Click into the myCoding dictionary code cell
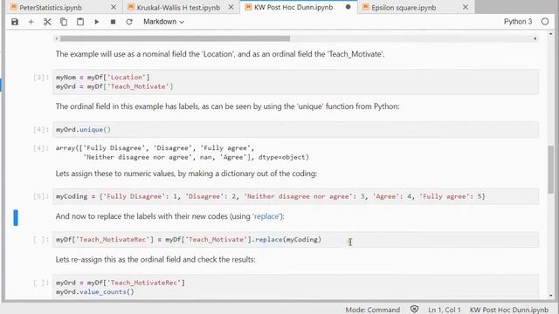Image resolution: width=559 pixels, height=314 pixels. click(x=295, y=196)
